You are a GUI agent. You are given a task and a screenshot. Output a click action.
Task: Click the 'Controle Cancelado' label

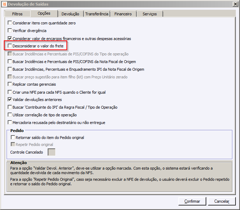pyautogui.click(x=26, y=152)
